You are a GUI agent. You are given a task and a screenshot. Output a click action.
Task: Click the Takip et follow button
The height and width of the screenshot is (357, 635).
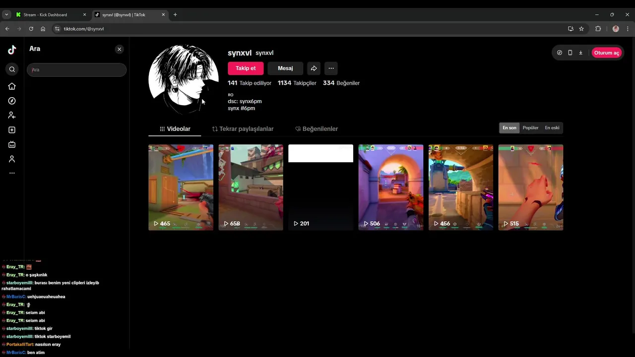point(246,68)
